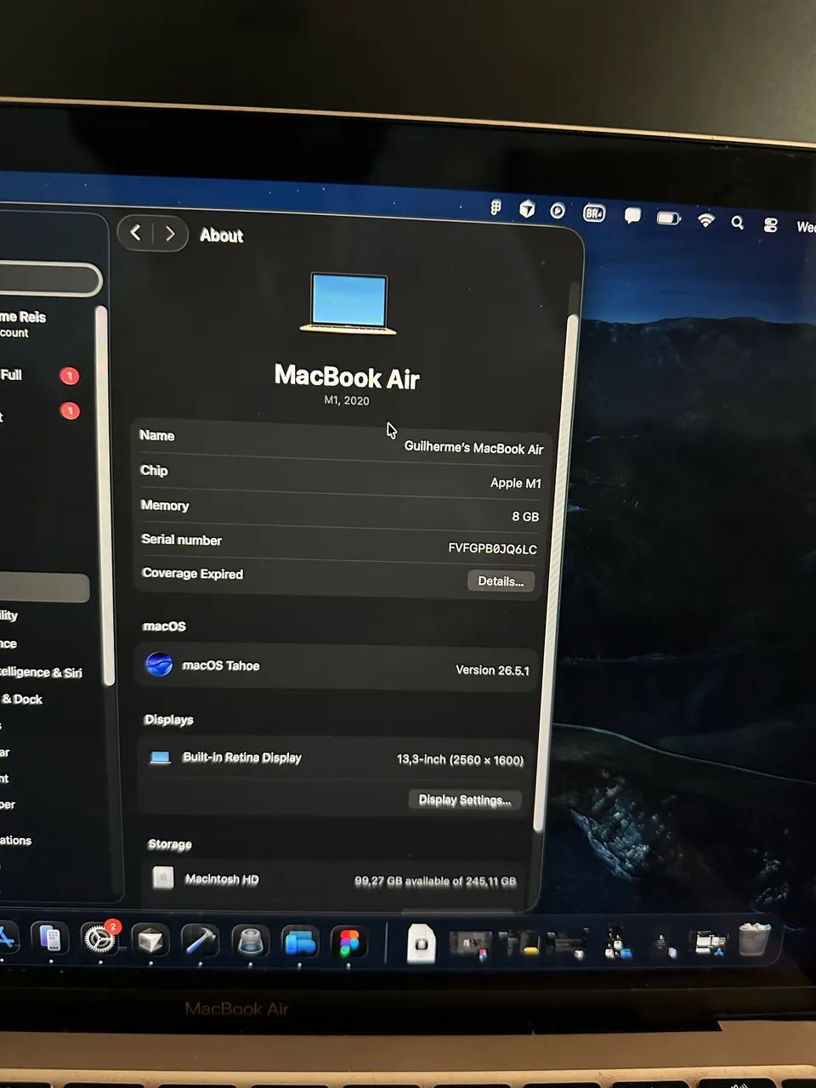Launch the Instruments app in the Dock
Screen dimensions: 816x1088
tap(251, 943)
